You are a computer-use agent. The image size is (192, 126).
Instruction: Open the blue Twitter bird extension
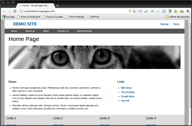click(152, 11)
